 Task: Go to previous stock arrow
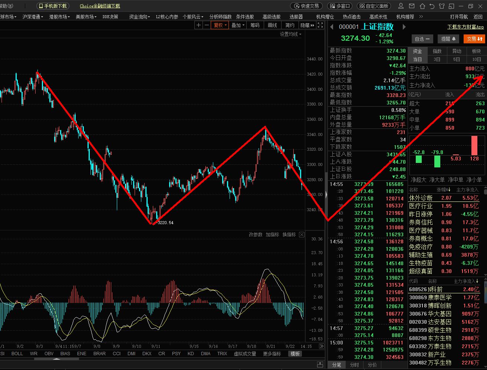[x=332, y=27]
